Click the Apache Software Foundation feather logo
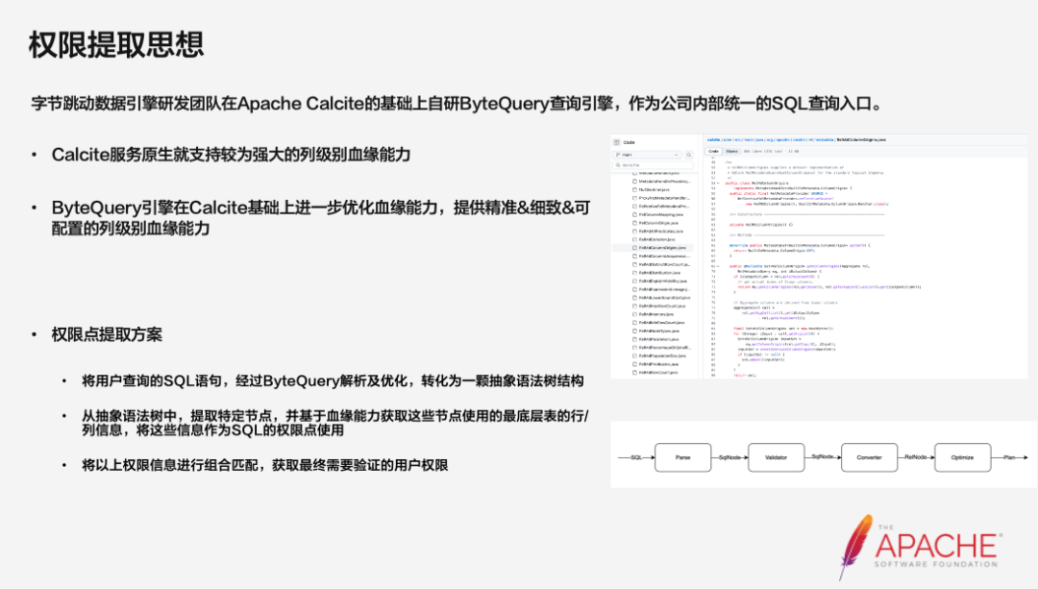The width and height of the screenshot is (1038, 589). (x=920, y=548)
